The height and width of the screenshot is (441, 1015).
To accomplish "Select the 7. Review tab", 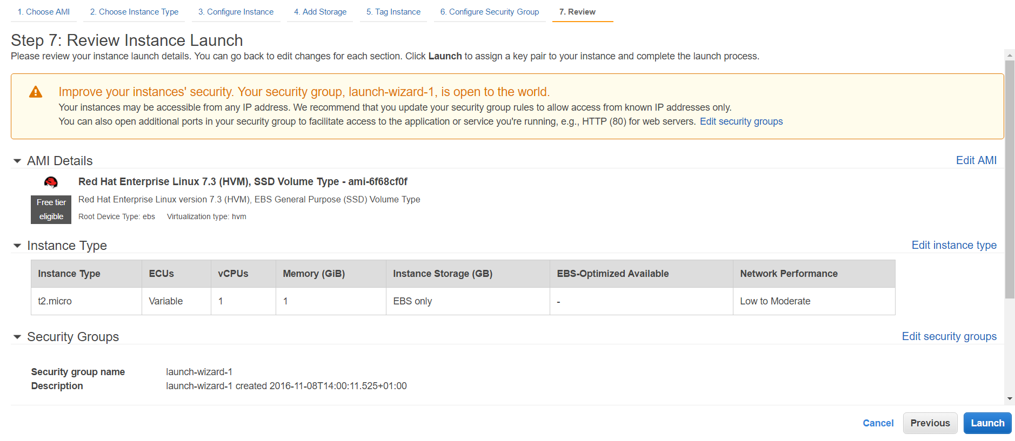I will (577, 12).
